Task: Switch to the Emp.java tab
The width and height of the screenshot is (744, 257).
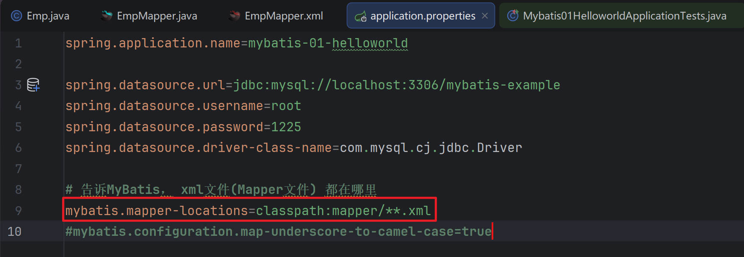Action: (x=47, y=16)
